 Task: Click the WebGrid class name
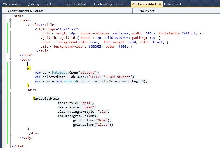coord(70,81)
